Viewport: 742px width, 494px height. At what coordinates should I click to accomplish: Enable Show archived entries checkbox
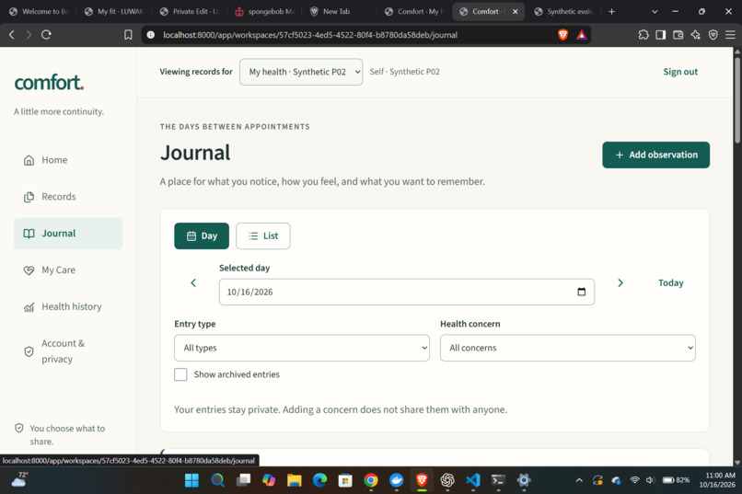pos(180,374)
